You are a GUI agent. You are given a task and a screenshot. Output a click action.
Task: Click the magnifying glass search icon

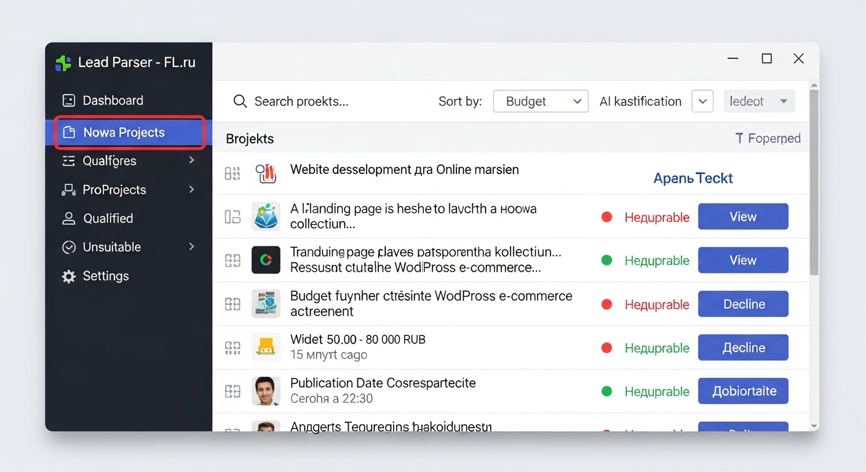[x=240, y=101]
